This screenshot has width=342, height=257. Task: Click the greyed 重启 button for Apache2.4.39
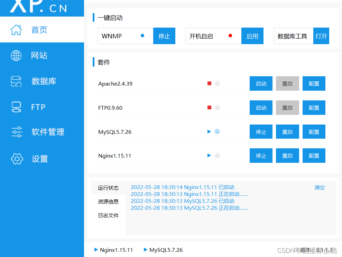(287, 83)
